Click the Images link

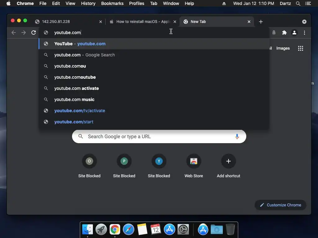click(x=283, y=48)
